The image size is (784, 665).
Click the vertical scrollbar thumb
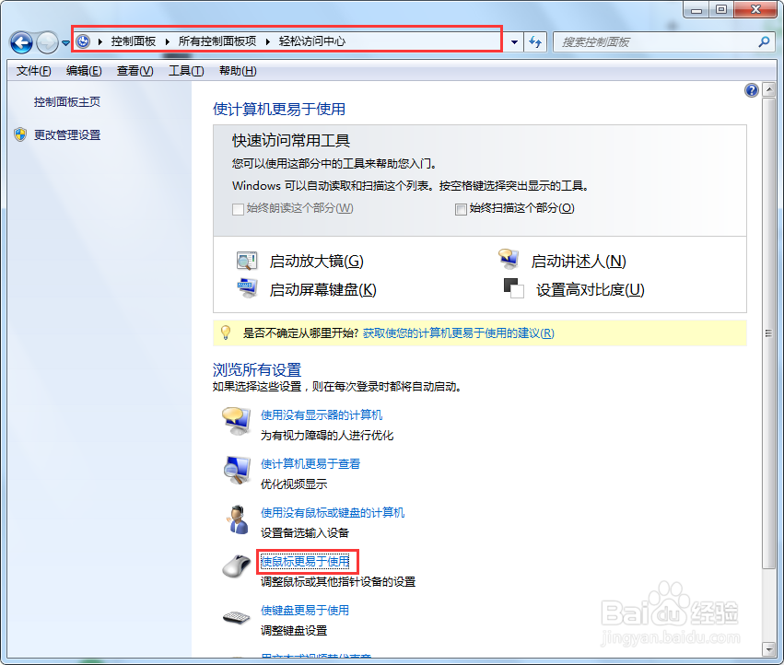click(x=769, y=333)
